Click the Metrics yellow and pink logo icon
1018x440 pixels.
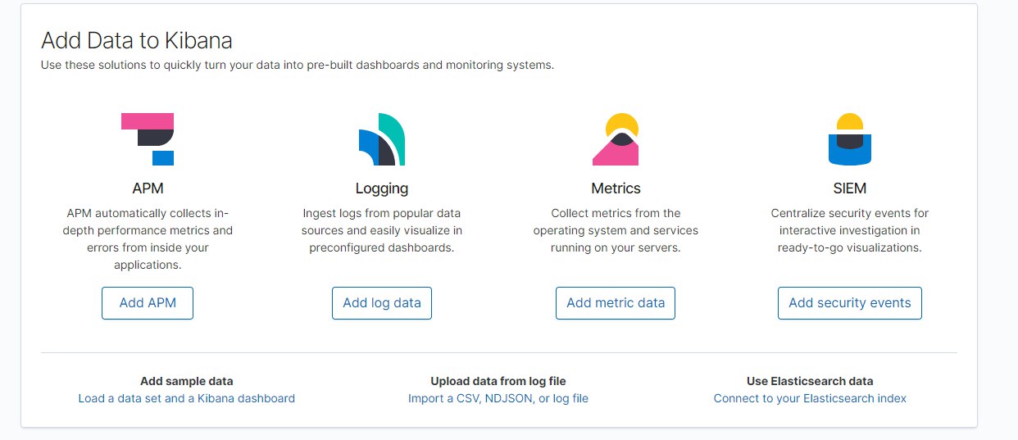pyautogui.click(x=616, y=139)
